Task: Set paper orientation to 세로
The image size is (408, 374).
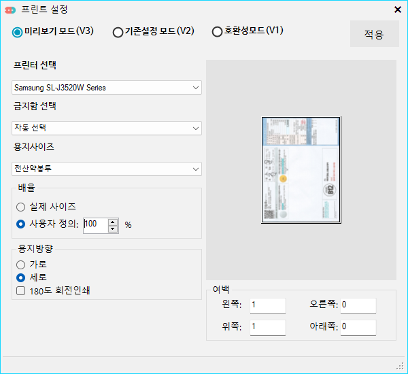Action: (21, 277)
